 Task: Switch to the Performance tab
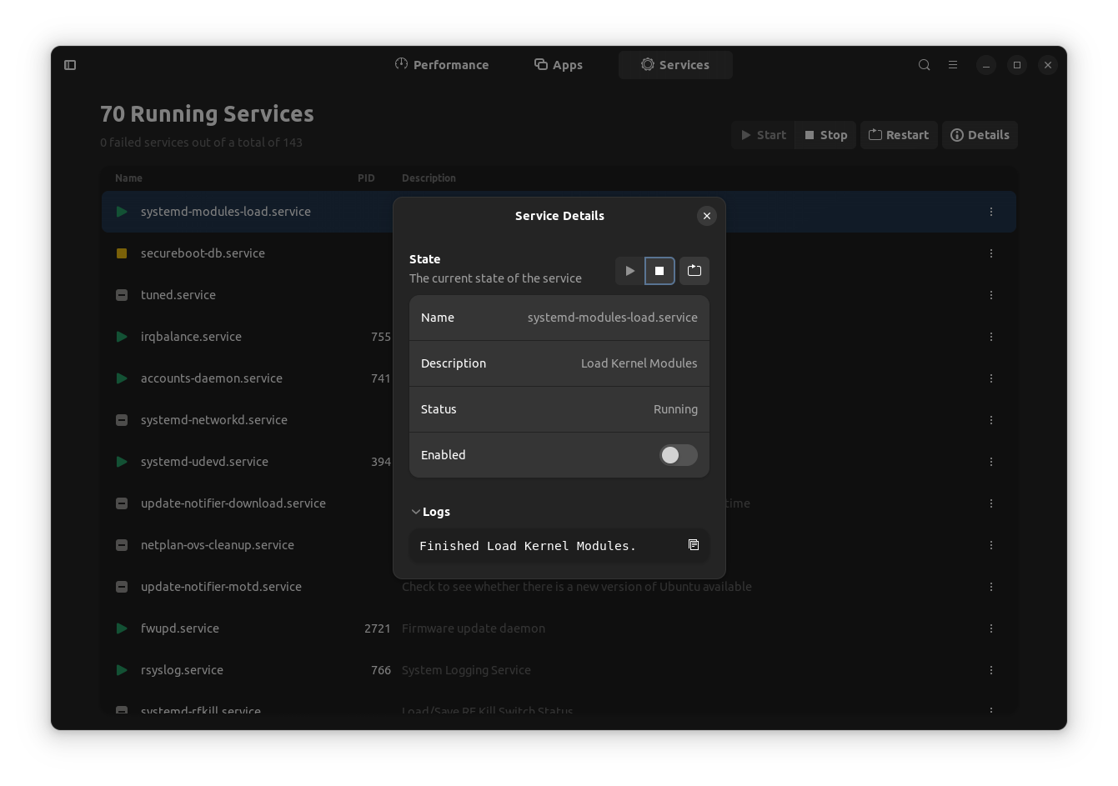pyautogui.click(x=442, y=64)
